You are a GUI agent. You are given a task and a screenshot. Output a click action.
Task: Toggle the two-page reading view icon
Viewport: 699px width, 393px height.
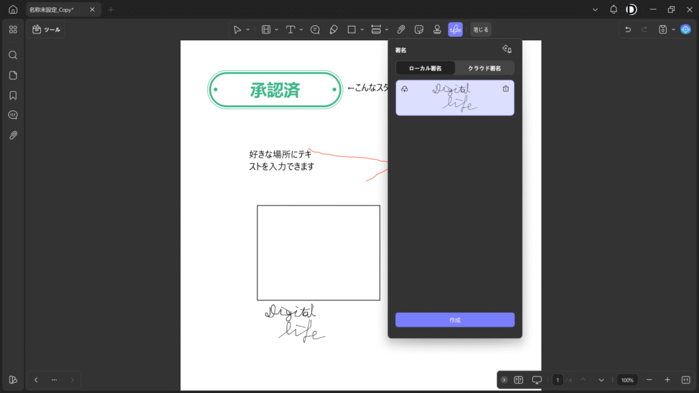click(x=518, y=379)
